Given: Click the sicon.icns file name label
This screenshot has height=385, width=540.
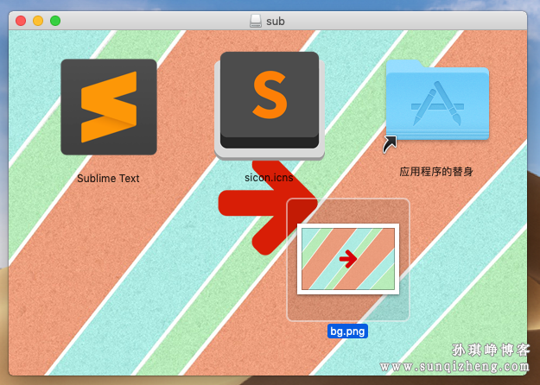Looking at the screenshot, I should (269, 178).
